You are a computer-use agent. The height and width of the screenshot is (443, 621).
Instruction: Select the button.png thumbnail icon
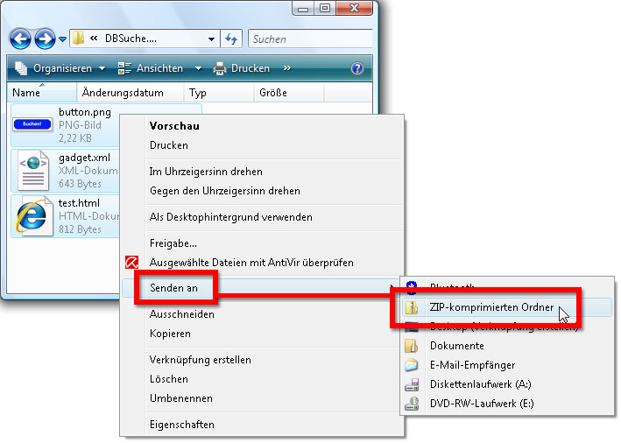[32, 125]
